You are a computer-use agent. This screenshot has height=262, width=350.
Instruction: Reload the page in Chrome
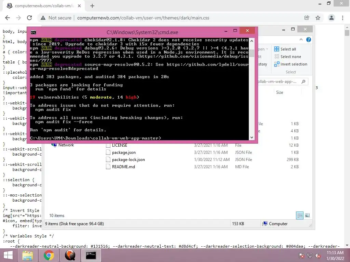[x=29, y=18]
